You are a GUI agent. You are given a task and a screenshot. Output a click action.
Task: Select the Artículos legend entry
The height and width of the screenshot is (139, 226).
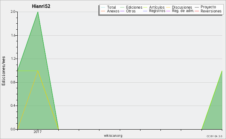(x=154, y=7)
